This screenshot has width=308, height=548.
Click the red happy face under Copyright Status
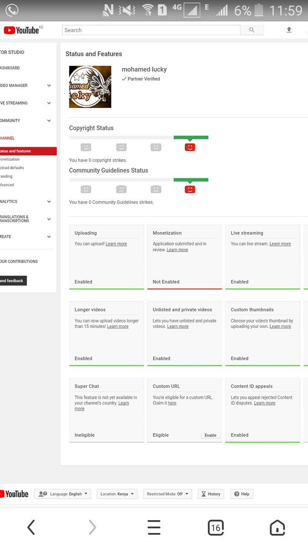click(x=190, y=147)
